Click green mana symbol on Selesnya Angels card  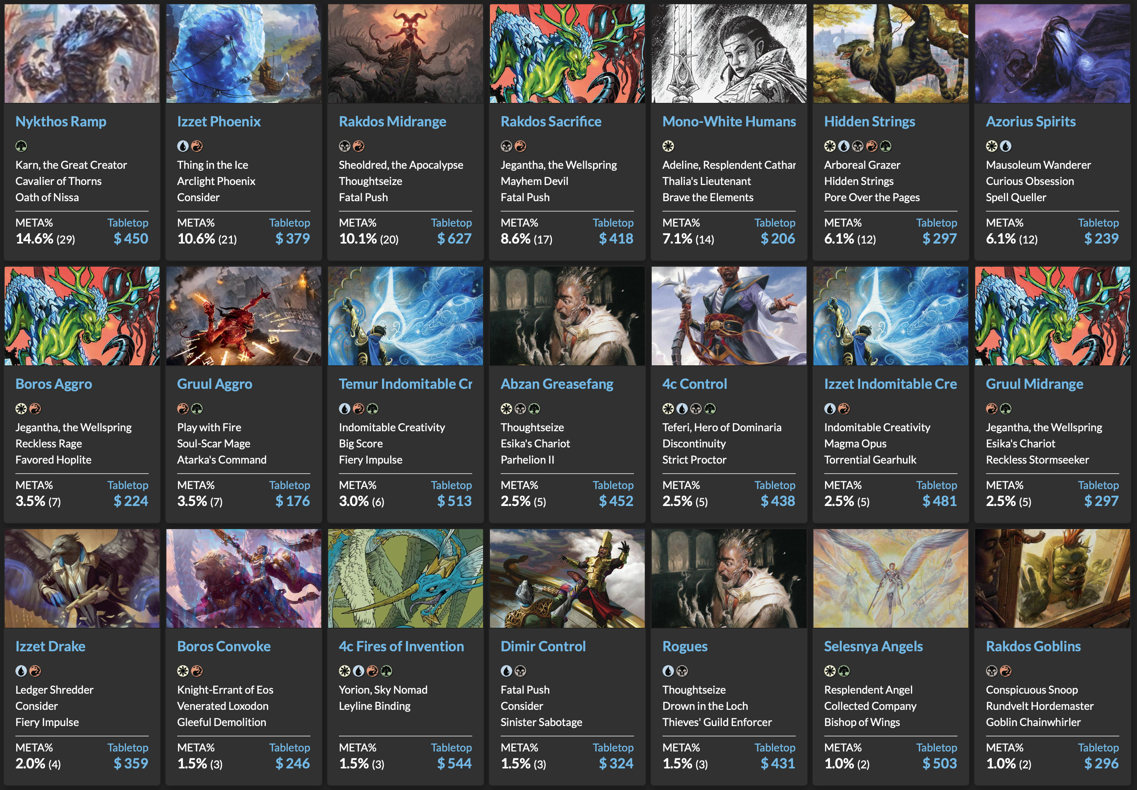(844, 671)
